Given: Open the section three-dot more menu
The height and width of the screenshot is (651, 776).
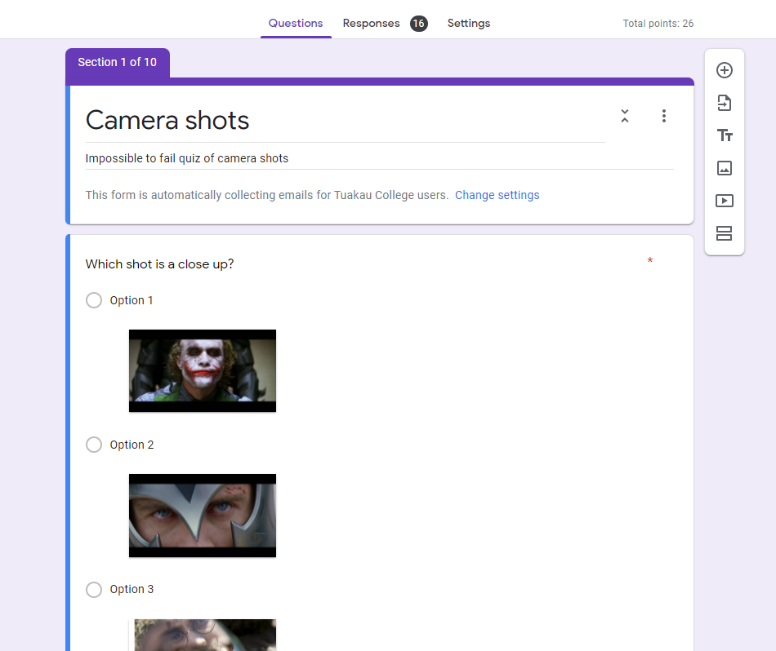Looking at the screenshot, I should (663, 116).
